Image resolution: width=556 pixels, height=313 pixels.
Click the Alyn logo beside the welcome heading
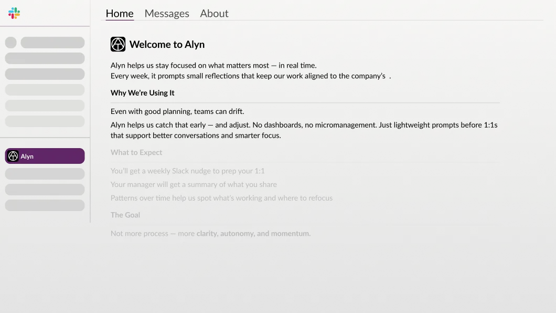118,44
